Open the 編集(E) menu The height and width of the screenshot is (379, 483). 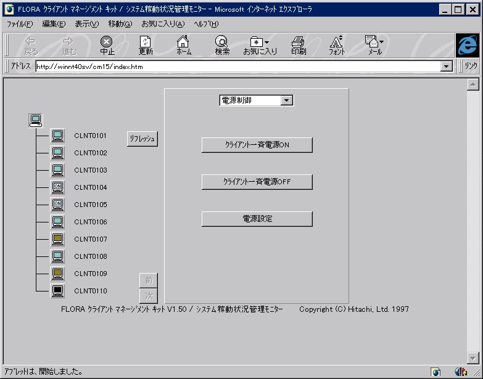[54, 24]
